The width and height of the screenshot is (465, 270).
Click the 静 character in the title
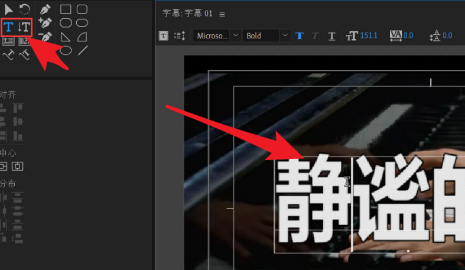(x=313, y=199)
